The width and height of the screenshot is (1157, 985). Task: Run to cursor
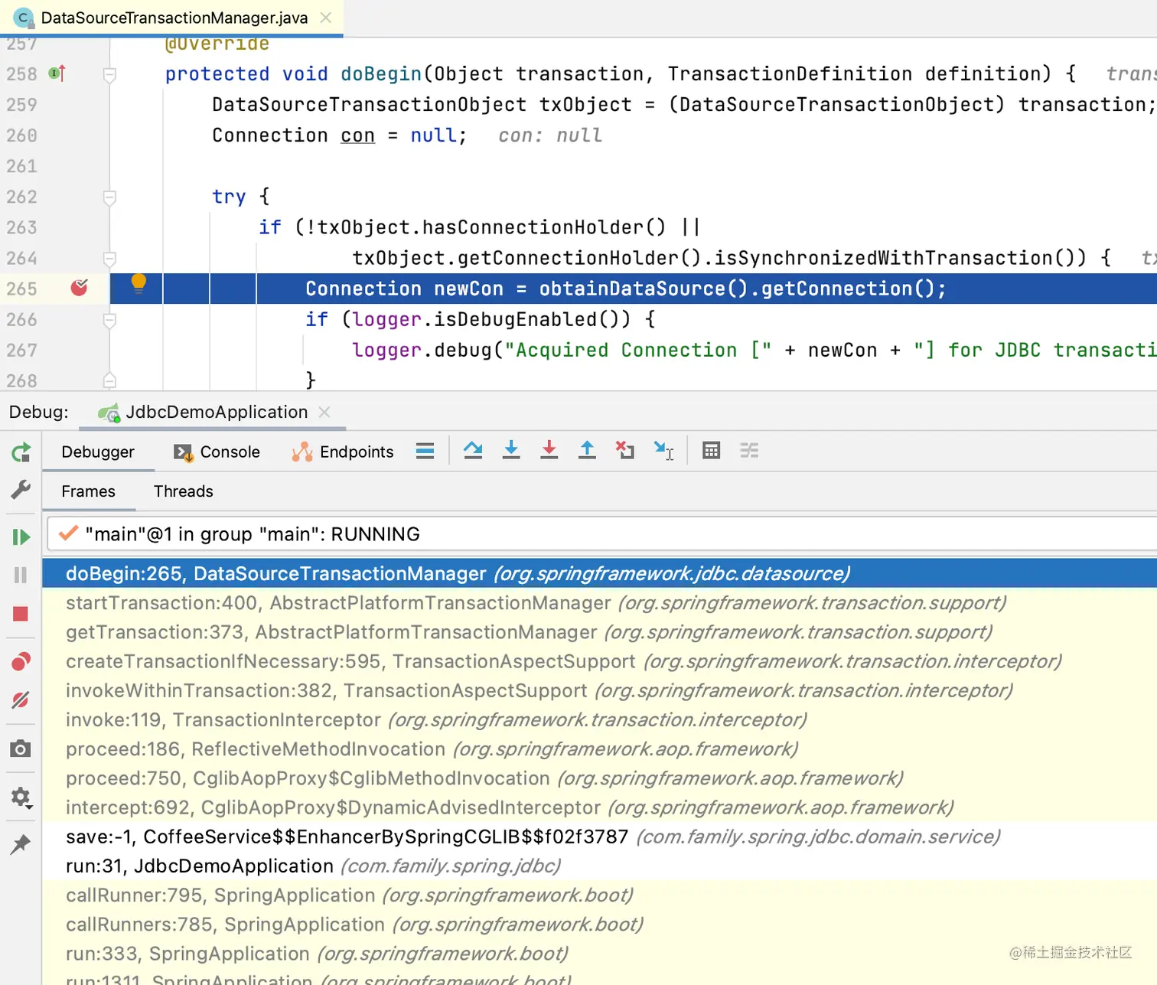click(x=663, y=451)
